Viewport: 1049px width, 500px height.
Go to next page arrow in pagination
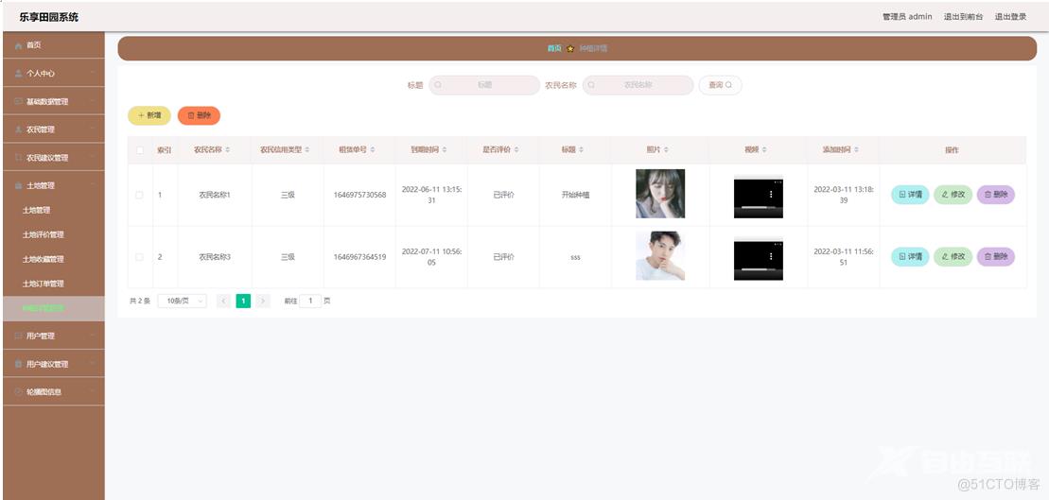click(x=263, y=302)
